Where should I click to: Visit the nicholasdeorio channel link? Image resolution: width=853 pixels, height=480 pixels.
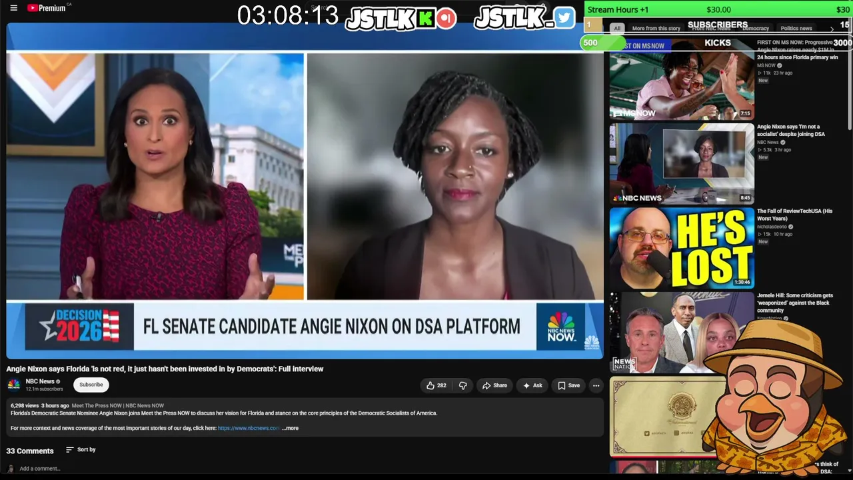[x=772, y=227]
